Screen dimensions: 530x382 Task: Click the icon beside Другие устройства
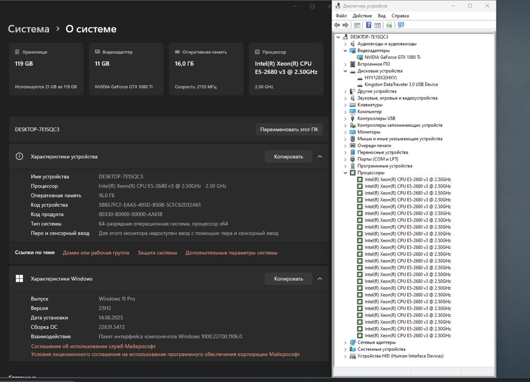[x=352, y=91]
